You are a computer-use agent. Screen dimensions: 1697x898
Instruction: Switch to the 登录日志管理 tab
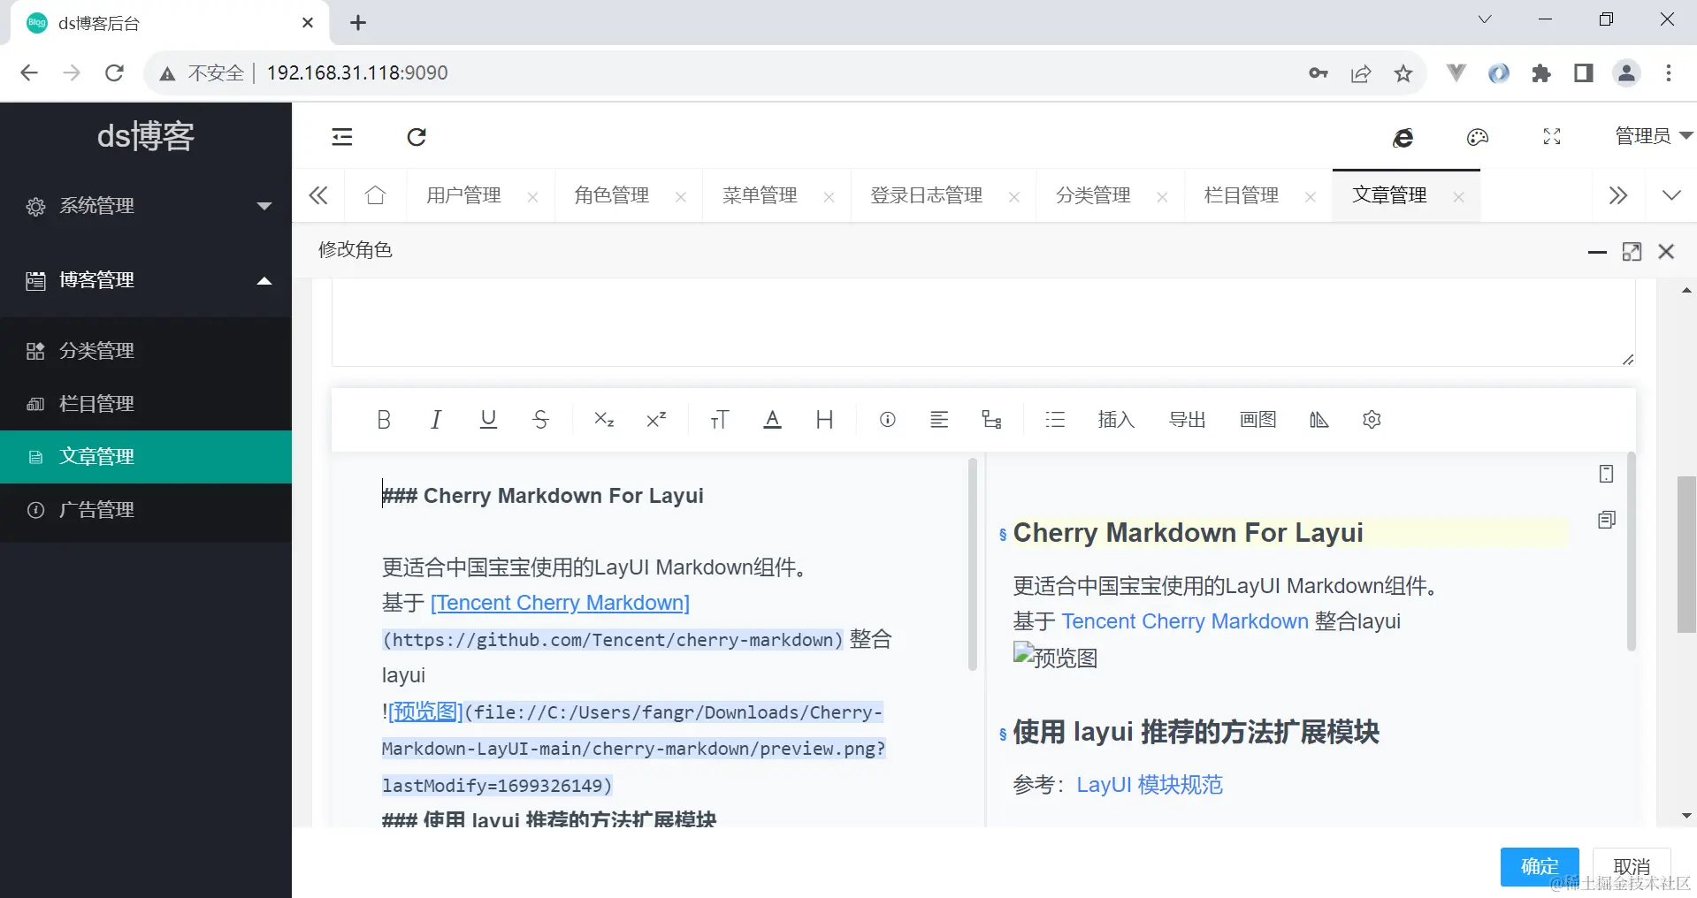(x=926, y=195)
